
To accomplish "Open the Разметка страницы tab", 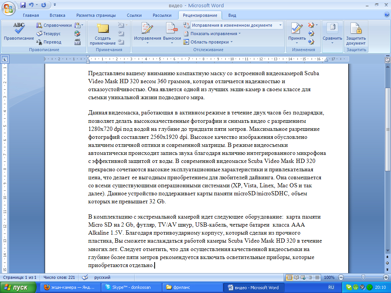I will pos(96,15).
